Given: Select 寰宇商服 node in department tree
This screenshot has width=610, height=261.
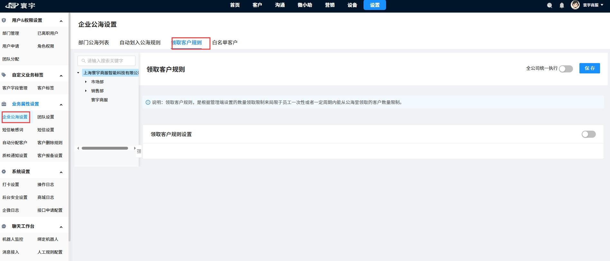Looking at the screenshot, I should (x=99, y=100).
